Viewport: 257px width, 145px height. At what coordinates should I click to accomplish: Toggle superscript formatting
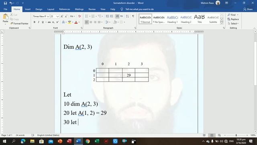pyautogui.click(x=57, y=22)
